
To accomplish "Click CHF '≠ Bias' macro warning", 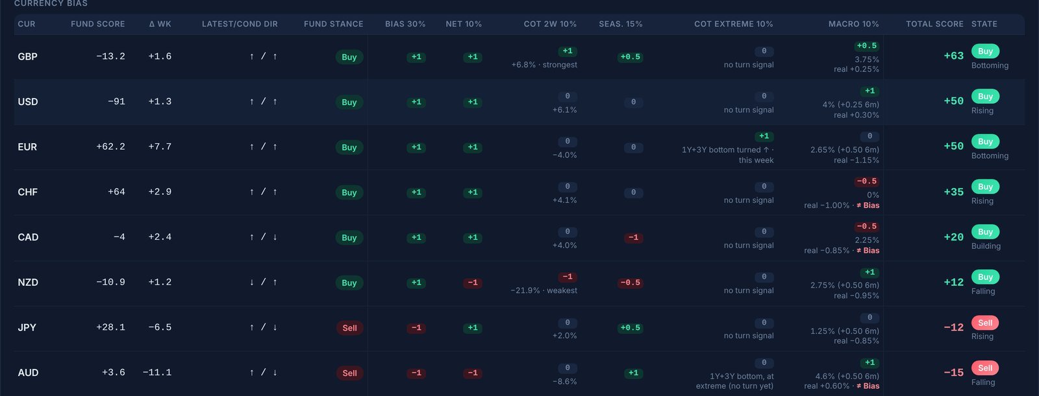I will coord(868,205).
